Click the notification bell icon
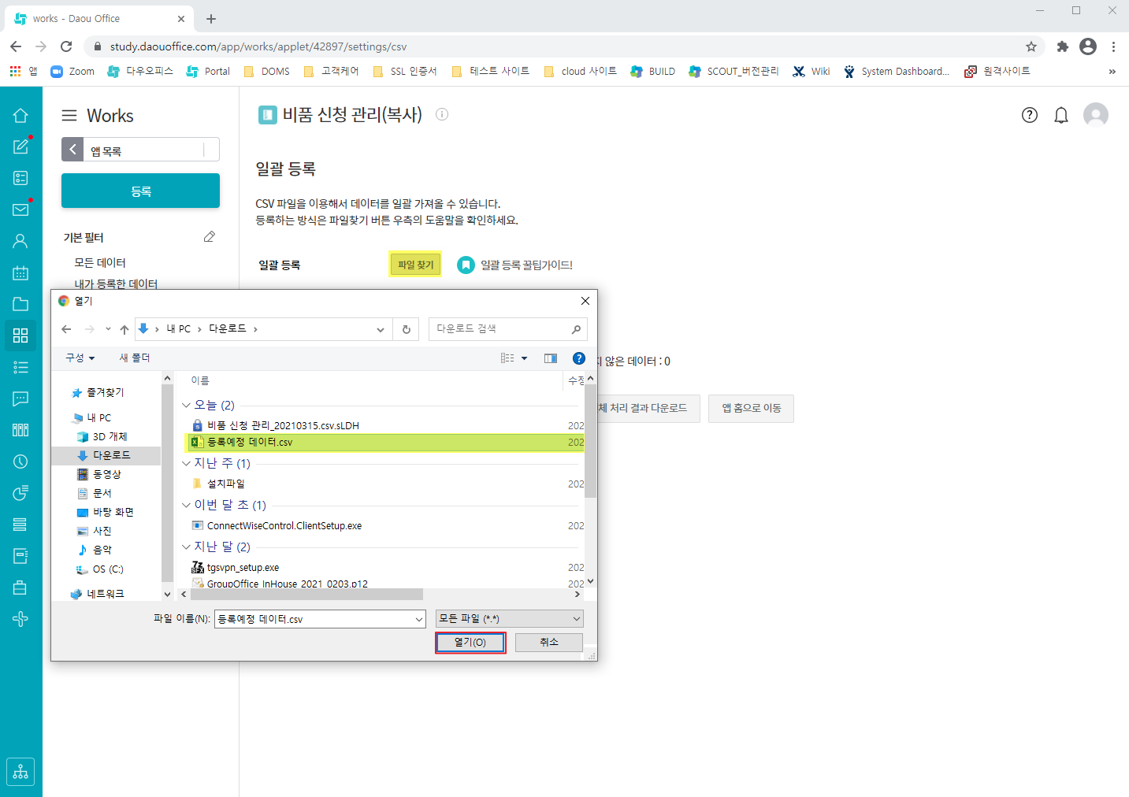This screenshot has height=797, width=1129. [1061, 116]
